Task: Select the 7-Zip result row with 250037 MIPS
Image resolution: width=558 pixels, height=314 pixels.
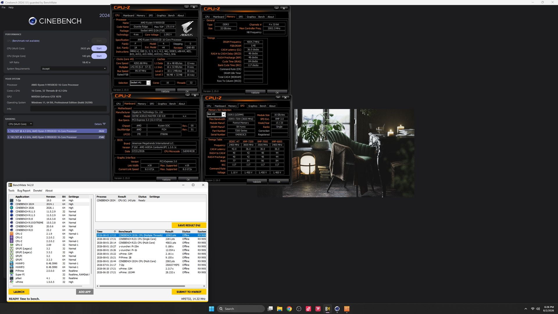Action: [151, 265]
